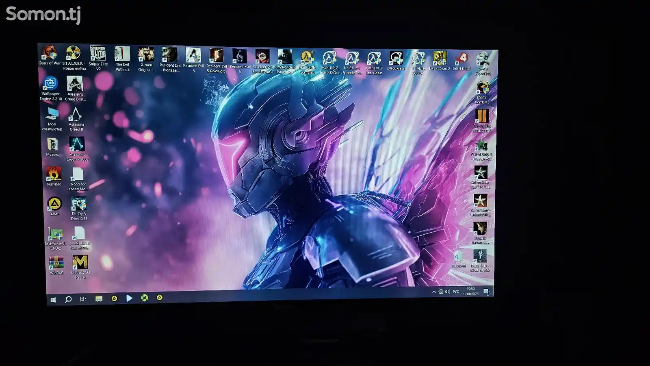
Task: Select Half-Life 2 Episode Two icon
Action: [x=352, y=63]
